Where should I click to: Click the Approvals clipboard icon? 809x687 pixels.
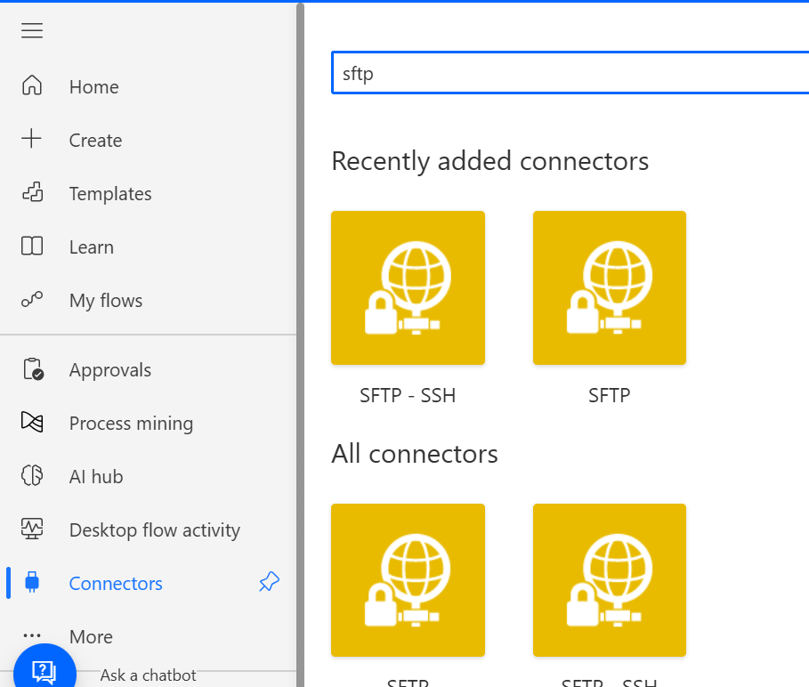point(34,369)
